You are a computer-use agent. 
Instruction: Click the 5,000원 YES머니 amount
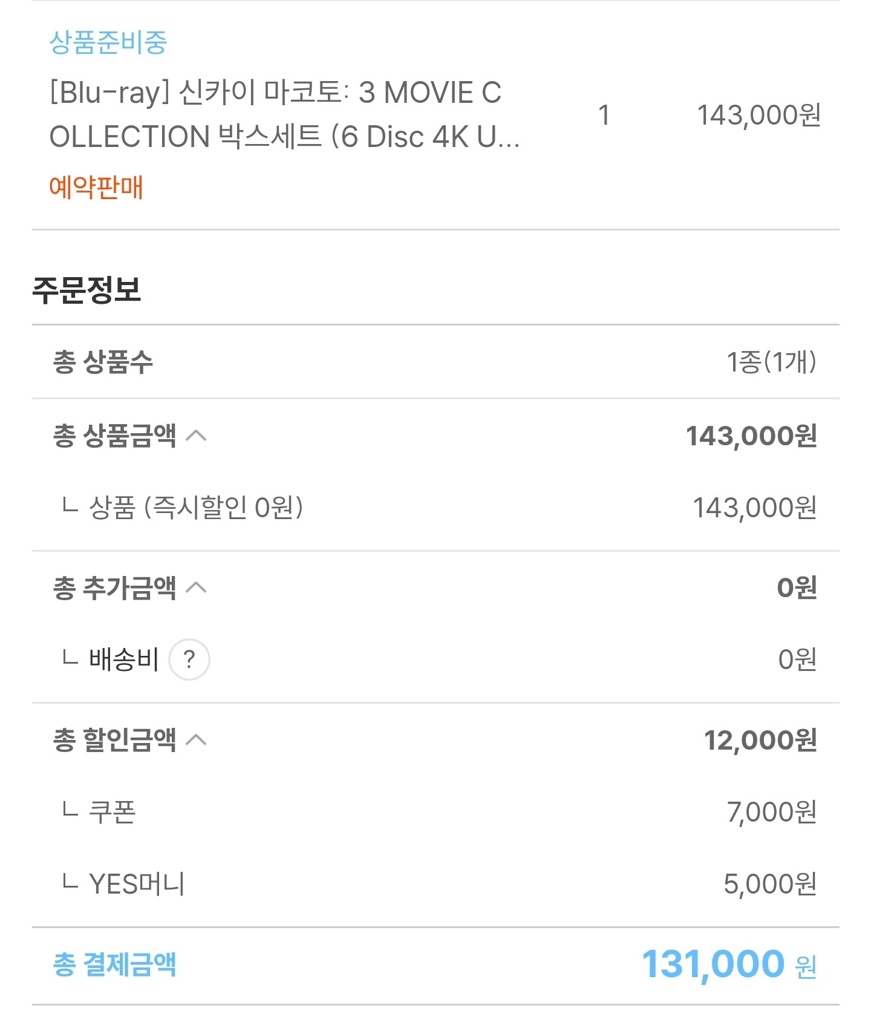(x=769, y=884)
